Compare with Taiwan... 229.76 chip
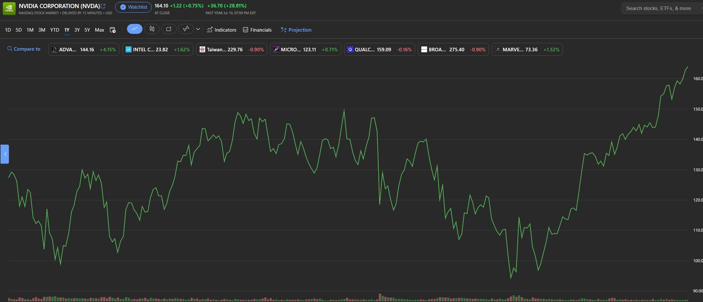Image resolution: width=703 pixels, height=302 pixels. pos(232,49)
